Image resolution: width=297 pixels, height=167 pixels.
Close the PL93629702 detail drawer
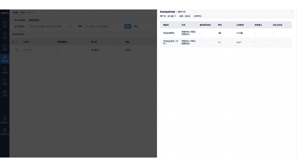[x=291, y=12]
